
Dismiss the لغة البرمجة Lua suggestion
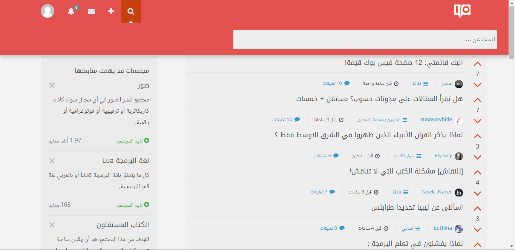tap(52, 161)
